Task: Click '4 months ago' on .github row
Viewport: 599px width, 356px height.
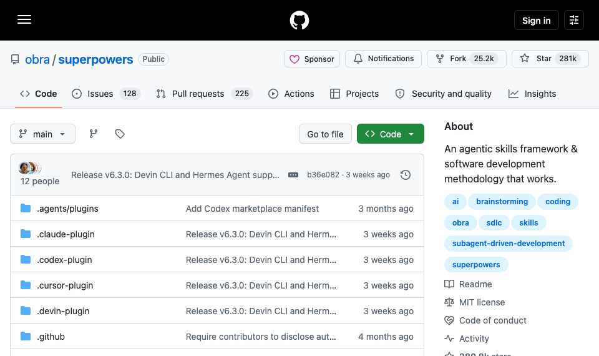Action: [x=386, y=337]
